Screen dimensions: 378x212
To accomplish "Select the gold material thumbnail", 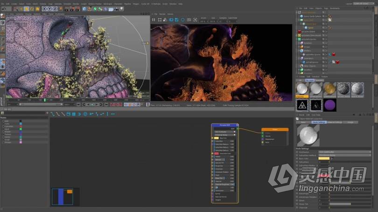I will (x=329, y=89).
